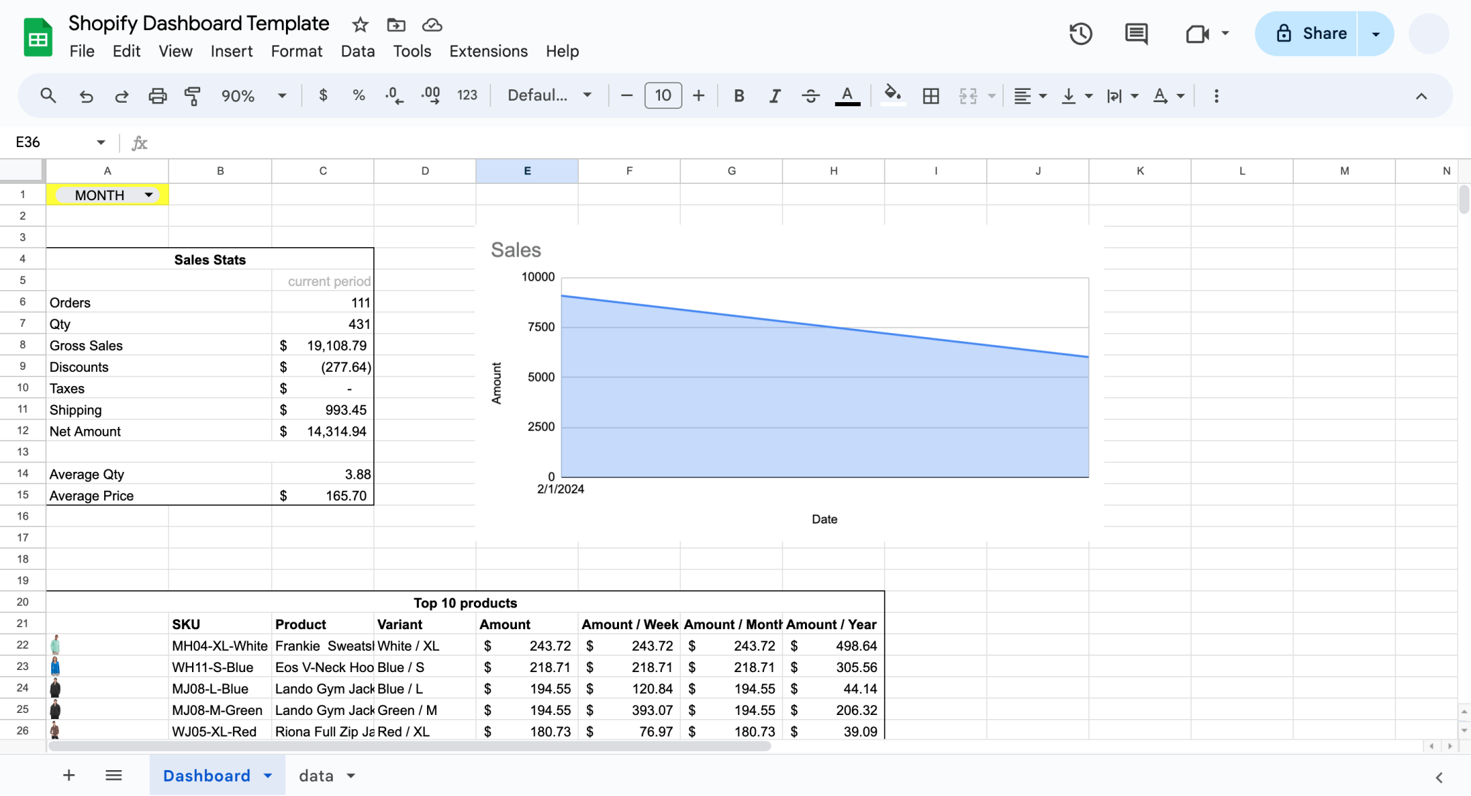The width and height of the screenshot is (1471, 796).
Task: Open version history clock icon
Action: point(1081,33)
